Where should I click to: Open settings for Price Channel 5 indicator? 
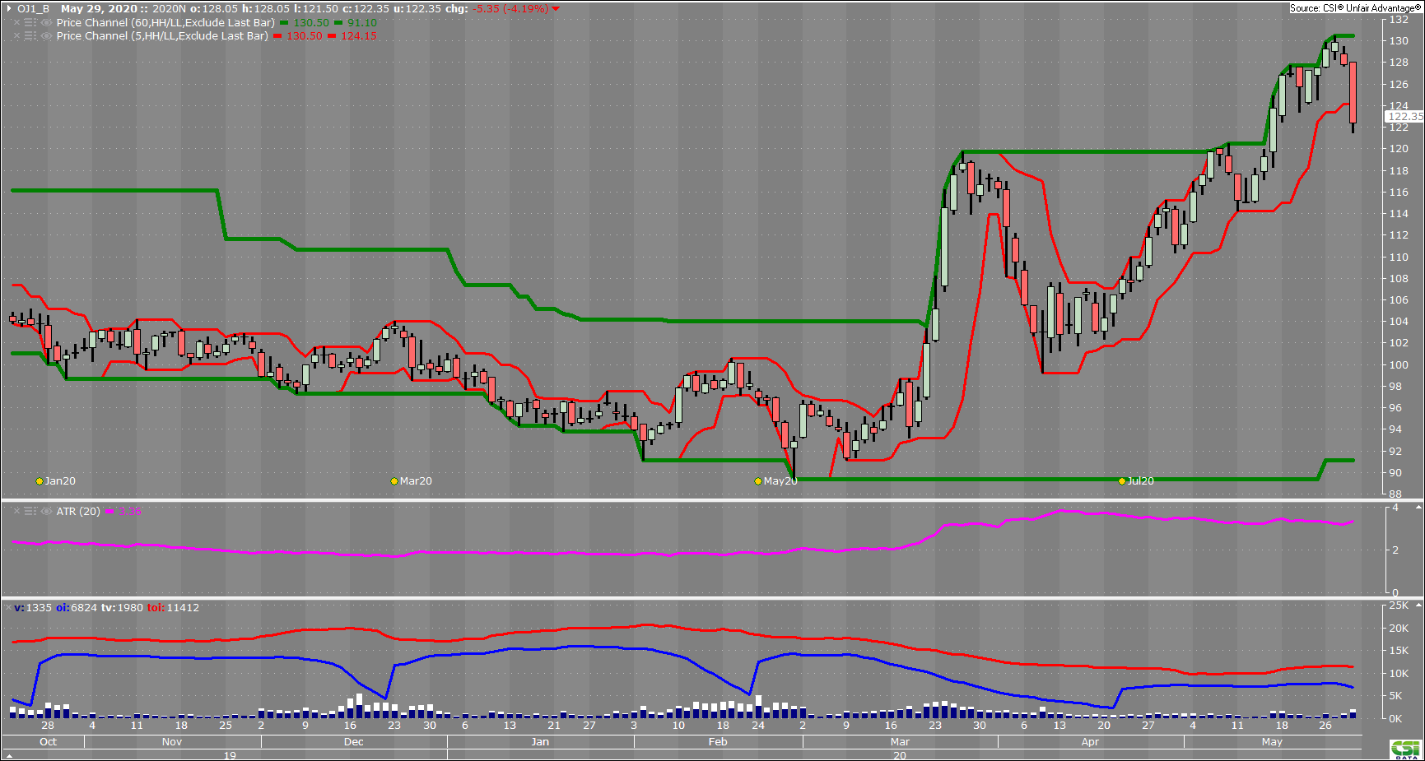30,36
